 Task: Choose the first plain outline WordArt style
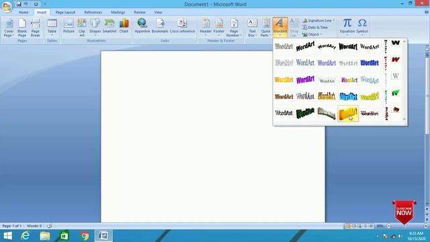point(284,46)
